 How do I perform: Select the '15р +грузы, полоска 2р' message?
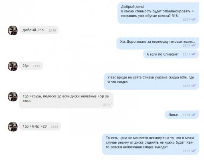click(66, 100)
